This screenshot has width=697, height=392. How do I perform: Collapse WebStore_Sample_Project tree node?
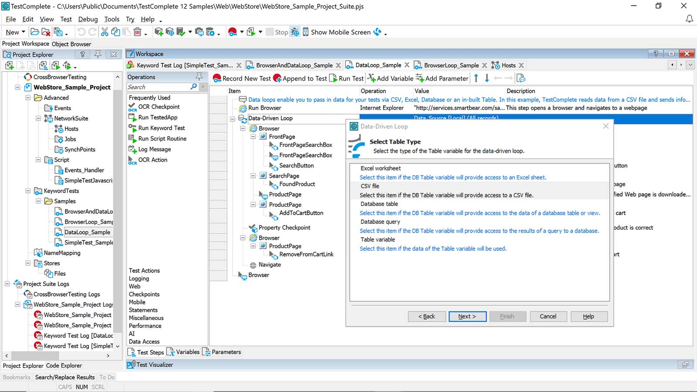(x=18, y=87)
